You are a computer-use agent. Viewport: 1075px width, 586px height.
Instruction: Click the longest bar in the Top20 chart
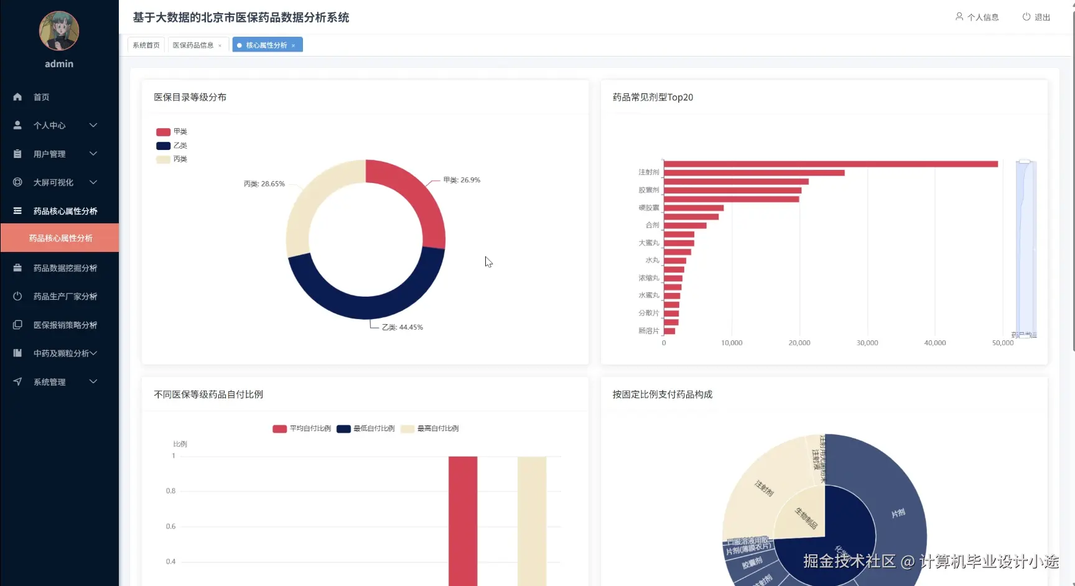pyautogui.click(x=831, y=164)
